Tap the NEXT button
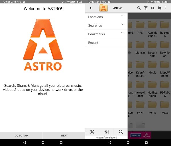 point(64,135)
